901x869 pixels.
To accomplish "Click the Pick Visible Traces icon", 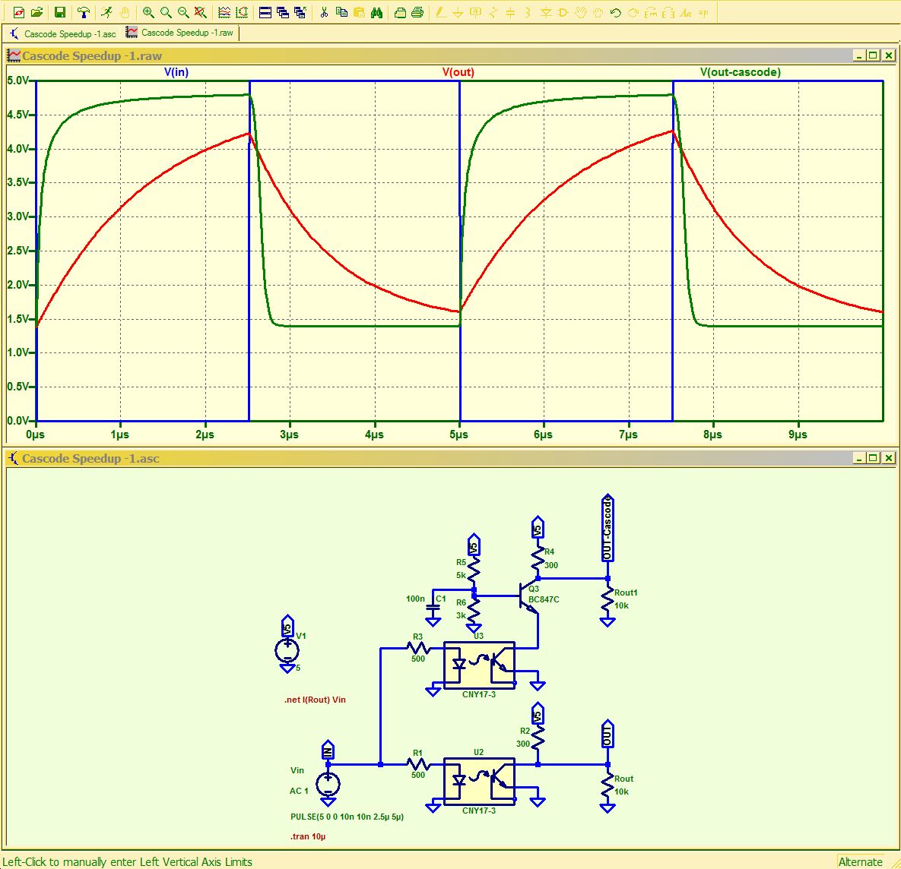I will click(224, 12).
